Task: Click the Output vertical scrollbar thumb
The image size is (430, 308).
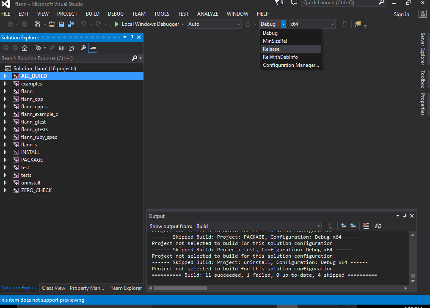Action: pyautogui.click(x=413, y=276)
